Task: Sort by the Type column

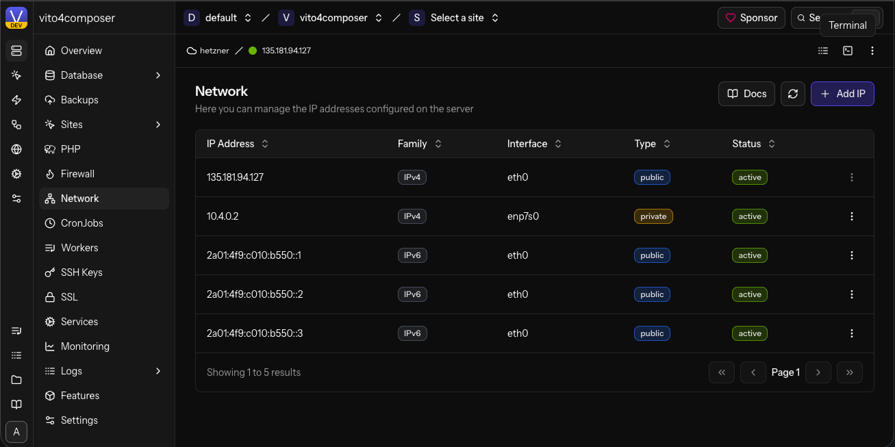Action: pos(653,144)
